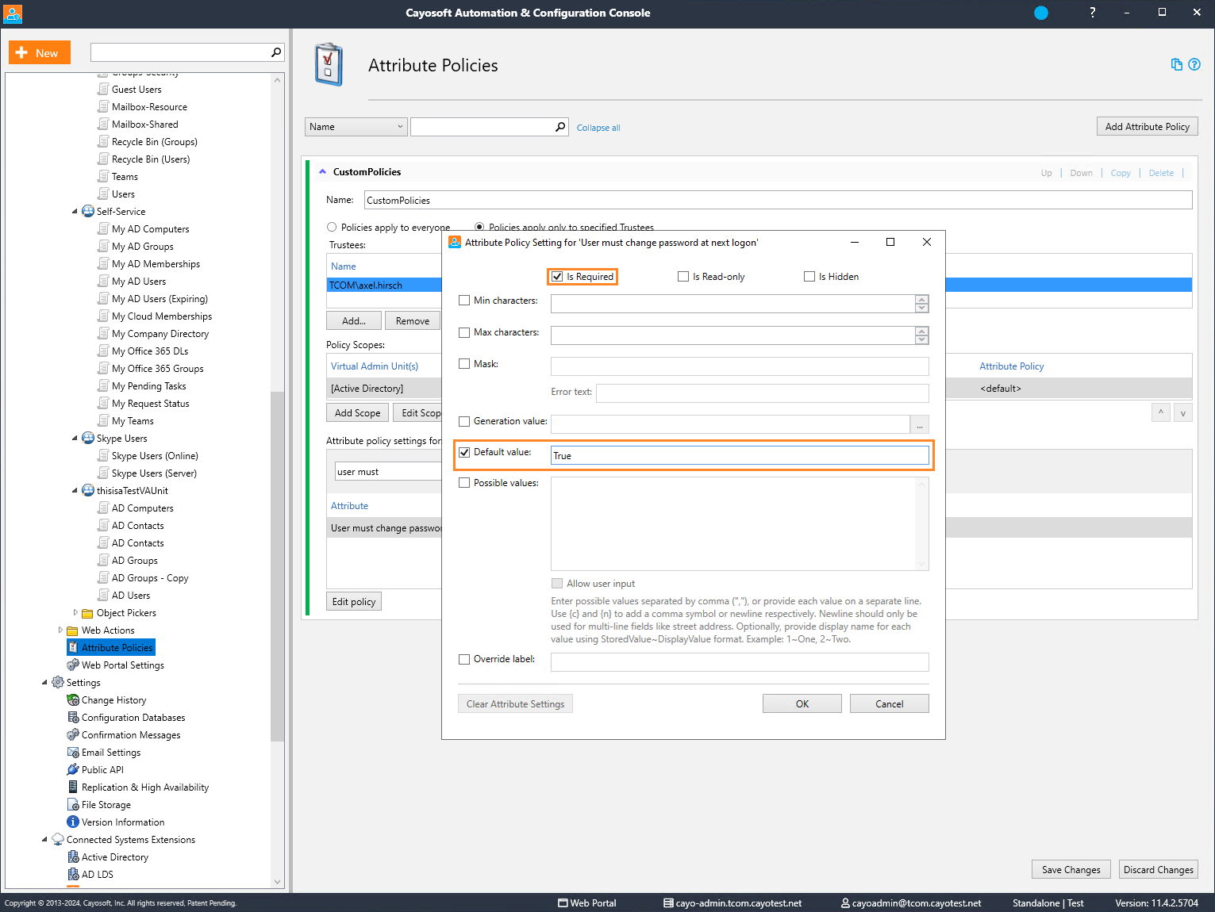Click the Version Information info icon
This screenshot has width=1215, height=912.
click(x=73, y=822)
